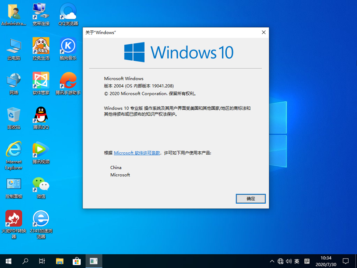Screen dimensions: 357x268
Task: Expand hidden tray icons arrow
Action: click(271, 261)
